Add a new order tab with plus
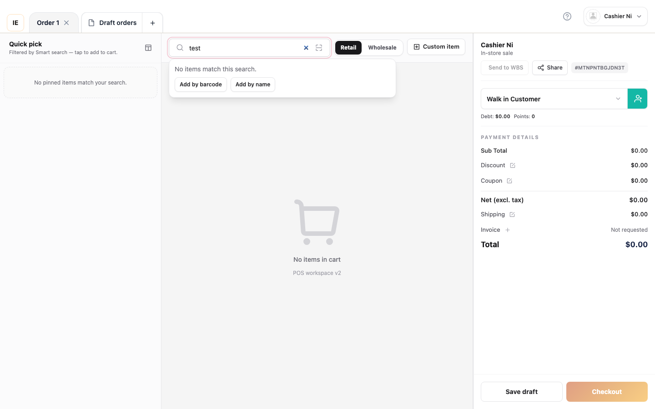Viewport: 655px width, 409px height. 153,23
